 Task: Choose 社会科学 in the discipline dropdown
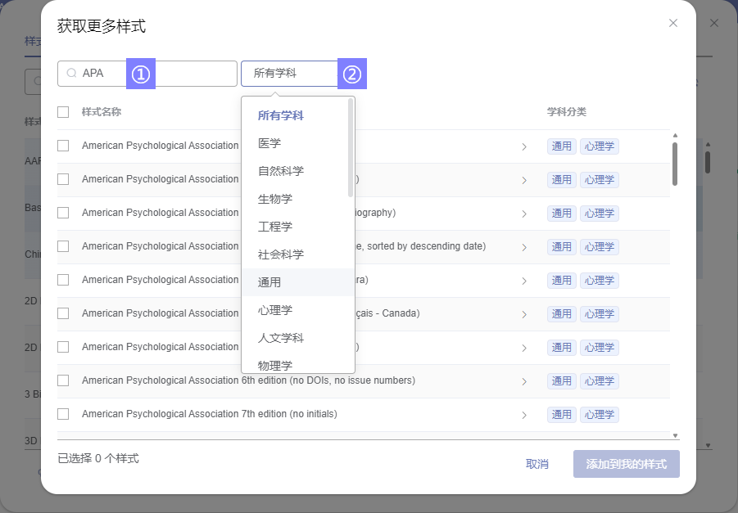[x=281, y=254]
